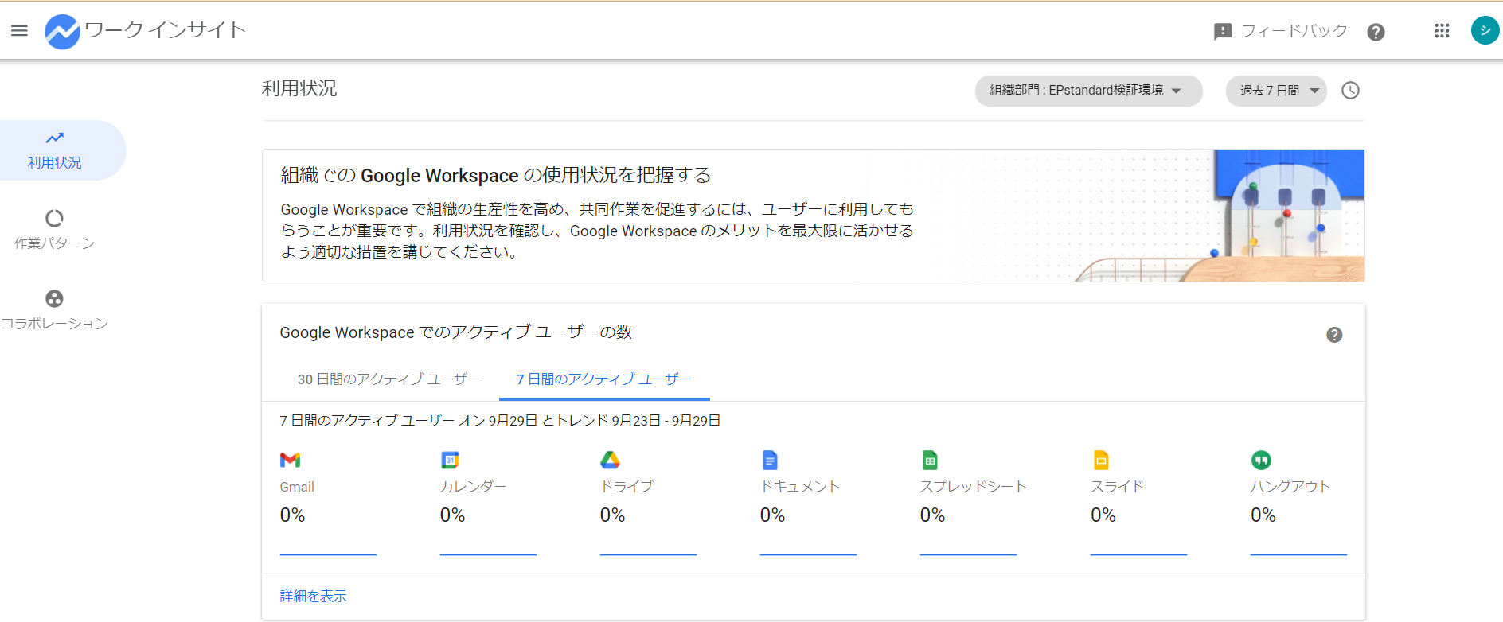Click the ワーク インサイト title text
This screenshot has height=622, width=1503.
coord(165,30)
